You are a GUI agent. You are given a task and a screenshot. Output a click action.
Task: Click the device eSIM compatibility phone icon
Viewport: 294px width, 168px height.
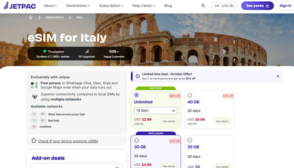[x=34, y=141]
